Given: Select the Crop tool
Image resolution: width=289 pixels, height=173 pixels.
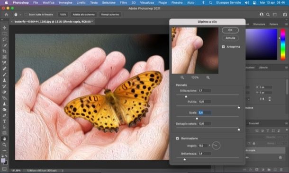Looking at the screenshot, I should pyautogui.click(x=4, y=51).
